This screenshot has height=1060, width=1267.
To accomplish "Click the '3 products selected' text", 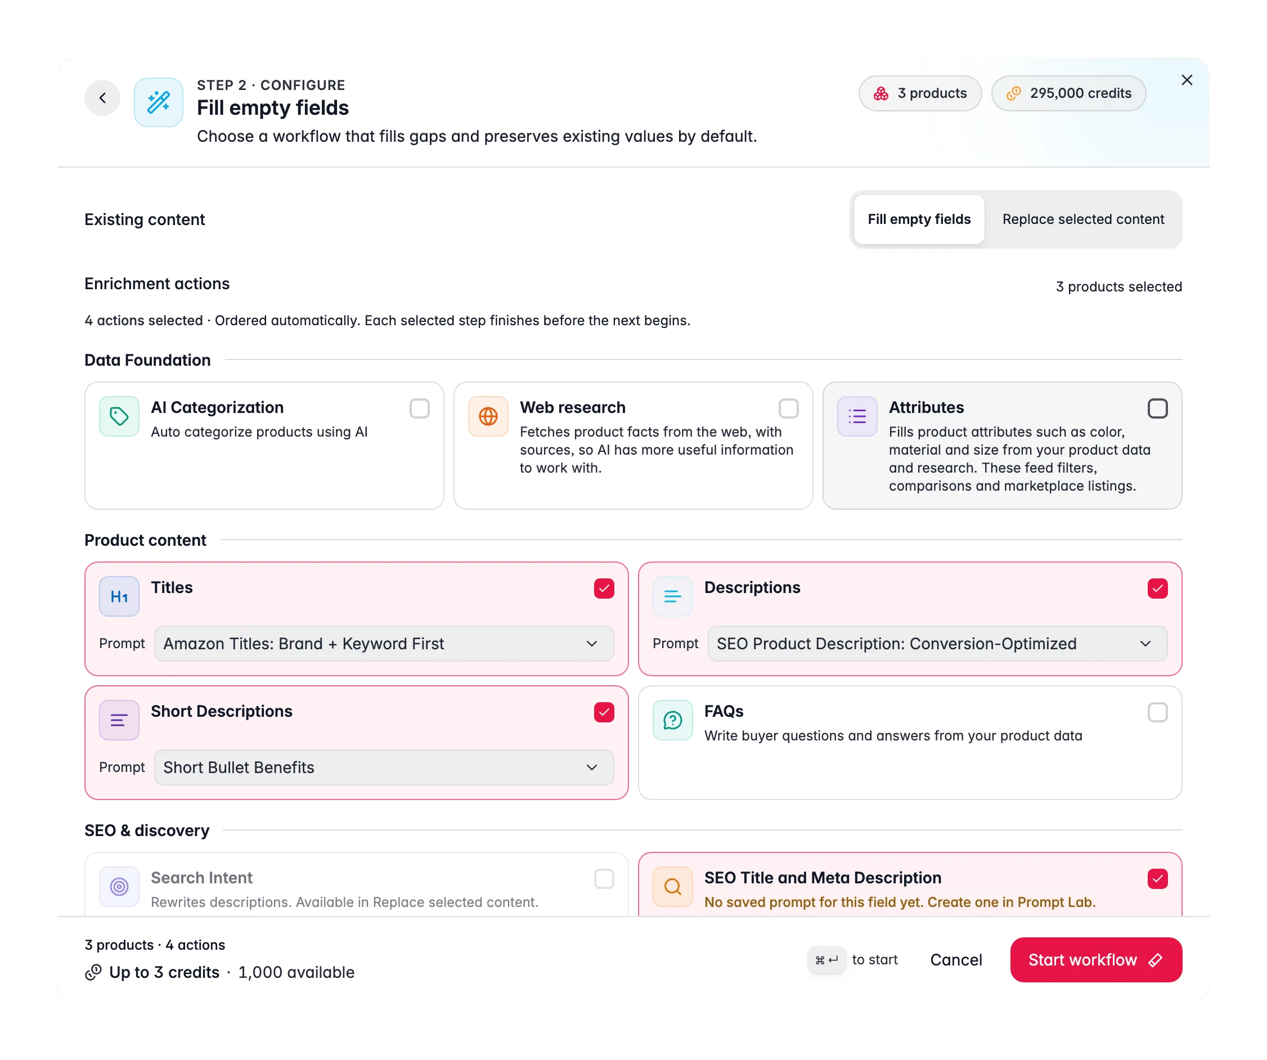I will coord(1118,287).
